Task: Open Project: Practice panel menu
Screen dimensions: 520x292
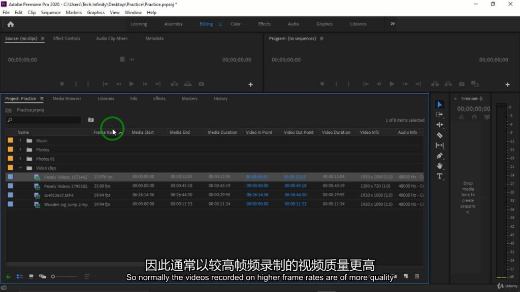Action: pos(42,99)
